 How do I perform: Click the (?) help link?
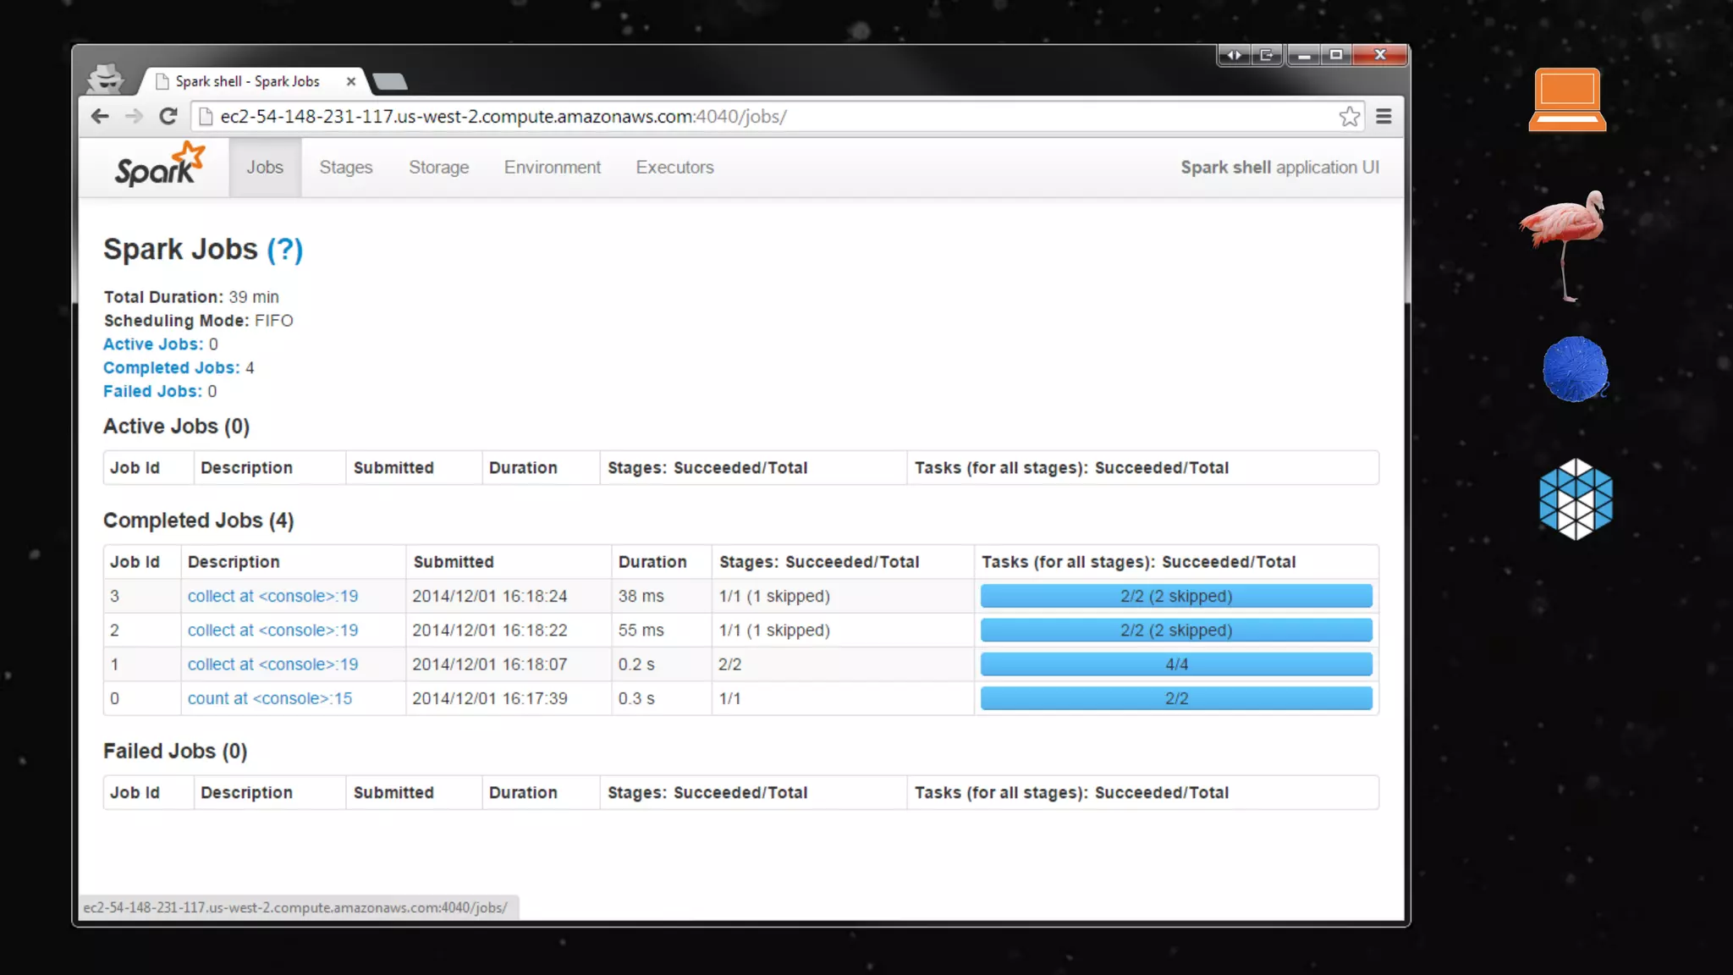(x=284, y=250)
